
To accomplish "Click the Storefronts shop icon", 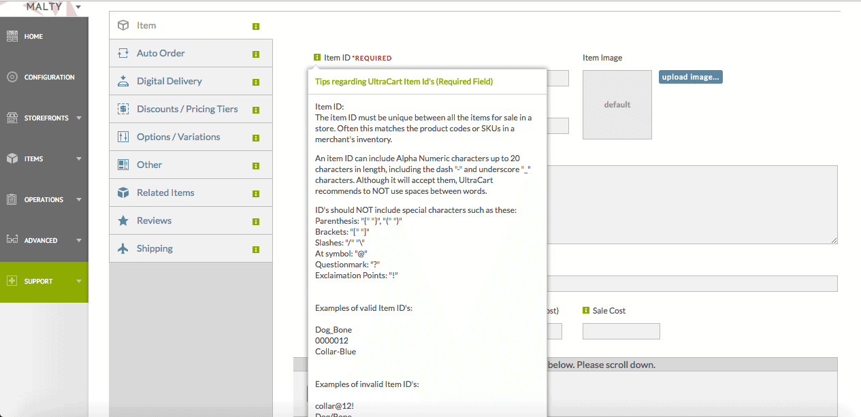I will pos(12,118).
